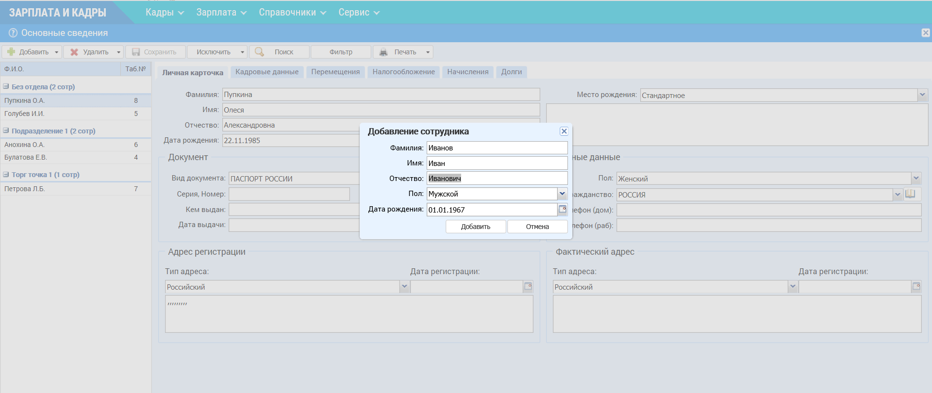932x393 pixels.
Task: Open the Пол dropdown in the dialog
Action: [x=562, y=194]
